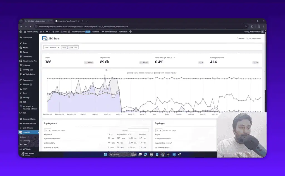
Task: Click the WordPress logo in admin bar
Action: tap(21, 32)
